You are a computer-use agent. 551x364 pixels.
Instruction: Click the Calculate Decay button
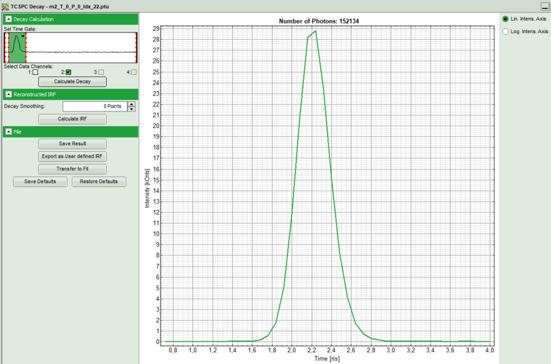[72, 82]
